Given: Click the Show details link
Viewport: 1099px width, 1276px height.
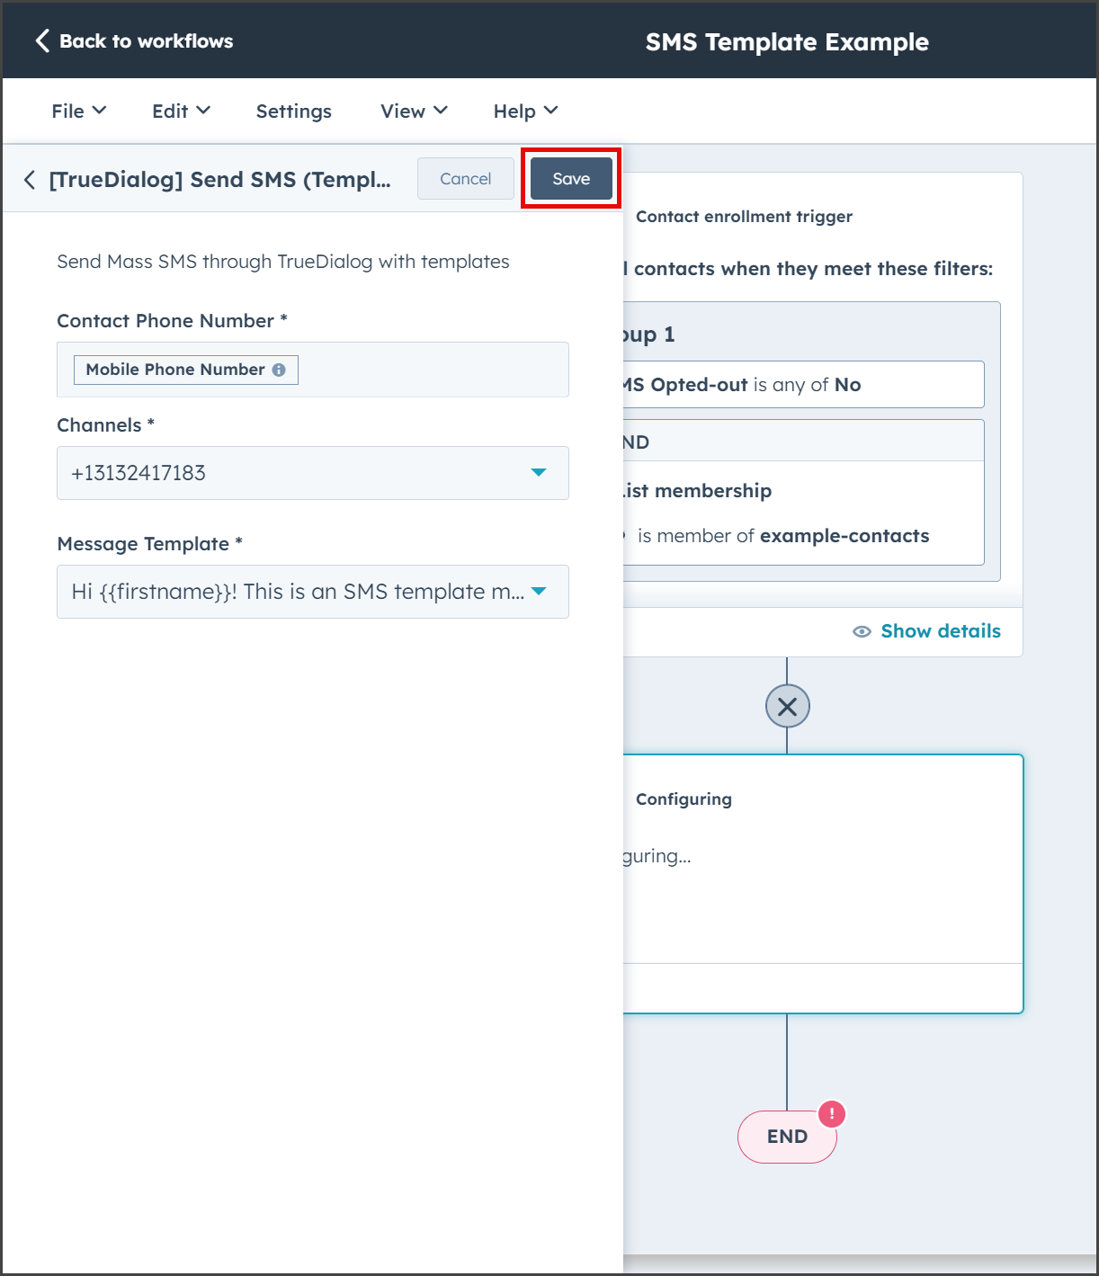Looking at the screenshot, I should (941, 631).
